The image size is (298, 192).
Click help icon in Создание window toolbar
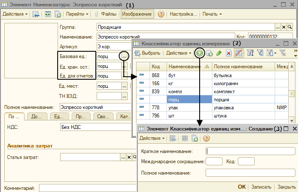click(x=206, y=138)
